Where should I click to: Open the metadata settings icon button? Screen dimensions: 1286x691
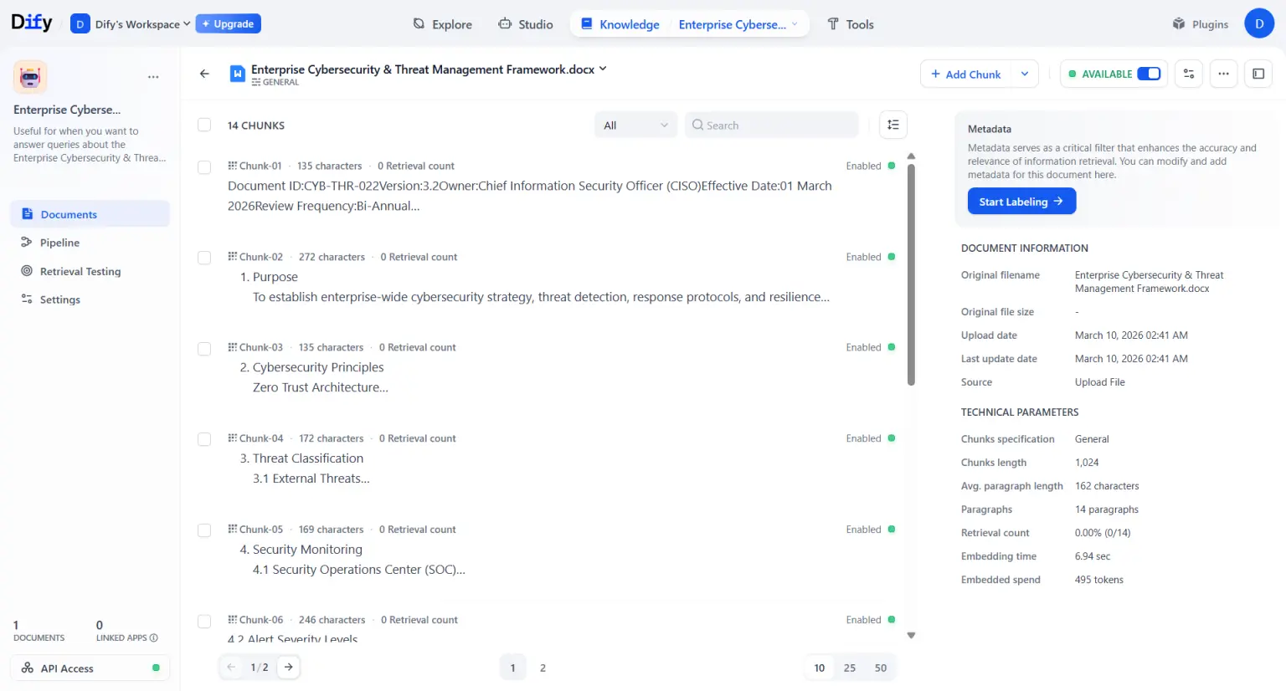[1188, 74]
